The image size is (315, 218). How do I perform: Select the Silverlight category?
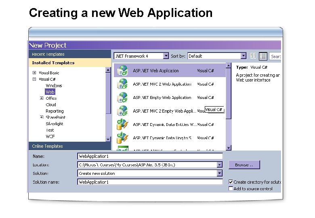click(55, 124)
